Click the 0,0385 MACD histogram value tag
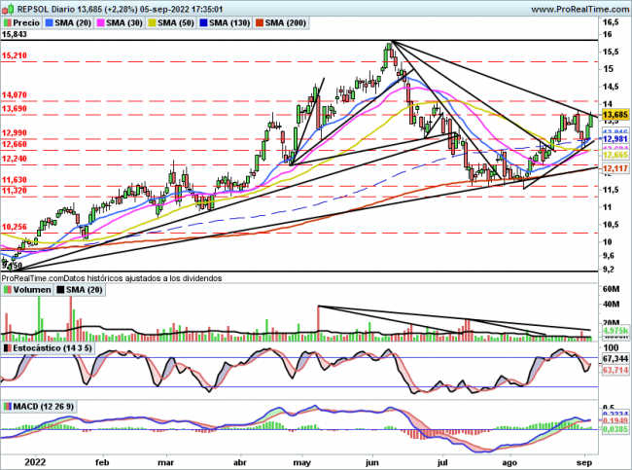The image size is (632, 470). (x=615, y=430)
